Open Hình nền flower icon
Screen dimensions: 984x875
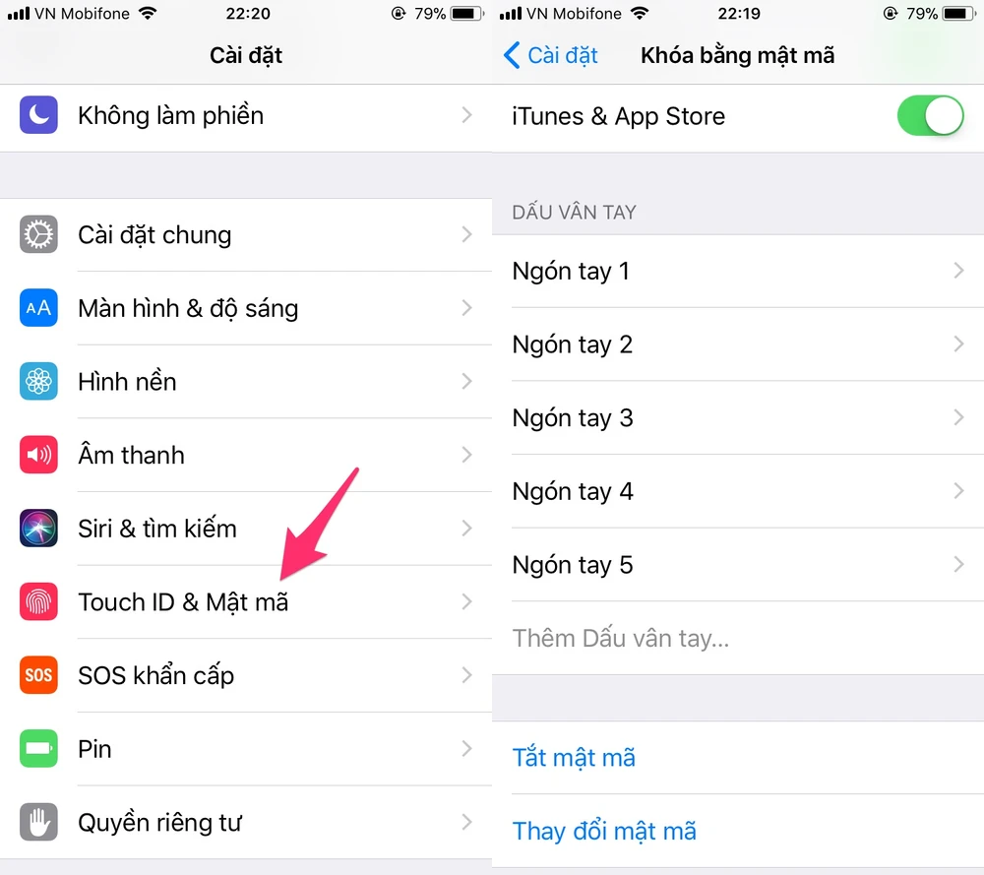coord(38,381)
